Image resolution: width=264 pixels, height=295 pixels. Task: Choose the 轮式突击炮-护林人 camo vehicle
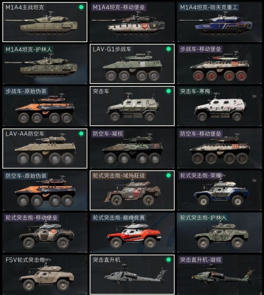pos(219,233)
